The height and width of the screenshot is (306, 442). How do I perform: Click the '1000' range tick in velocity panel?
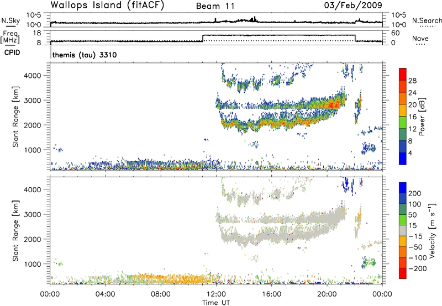[x=32, y=264]
